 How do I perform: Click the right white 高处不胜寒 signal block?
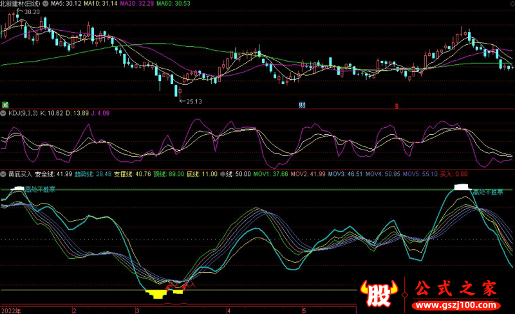coord(462,188)
